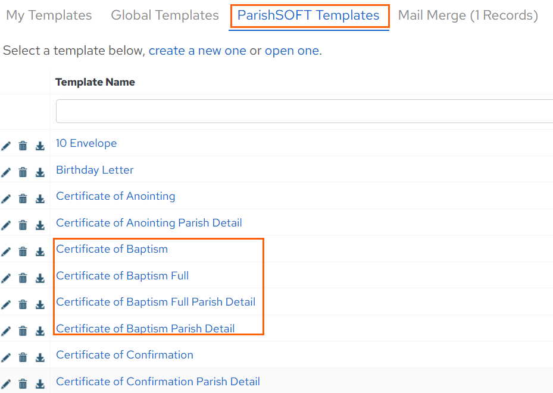Download Certificate of Confirmation Parish Detail
The image size is (553, 393).
pyautogui.click(x=40, y=384)
